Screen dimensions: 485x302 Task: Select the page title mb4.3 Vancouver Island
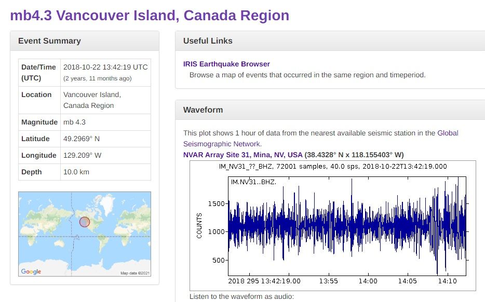click(x=150, y=16)
